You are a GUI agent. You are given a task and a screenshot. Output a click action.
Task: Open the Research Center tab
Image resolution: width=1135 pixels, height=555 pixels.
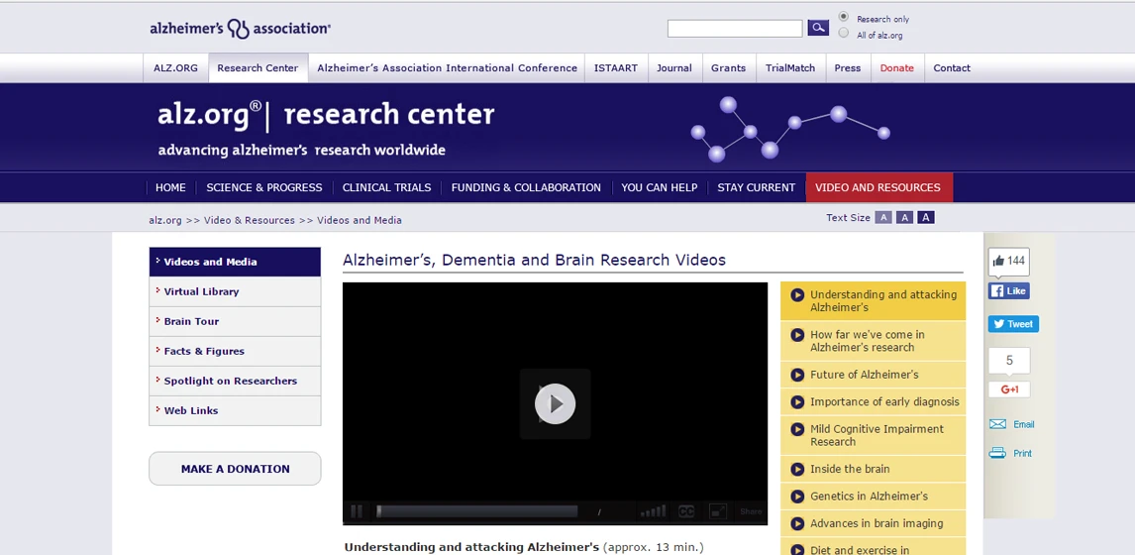(258, 68)
